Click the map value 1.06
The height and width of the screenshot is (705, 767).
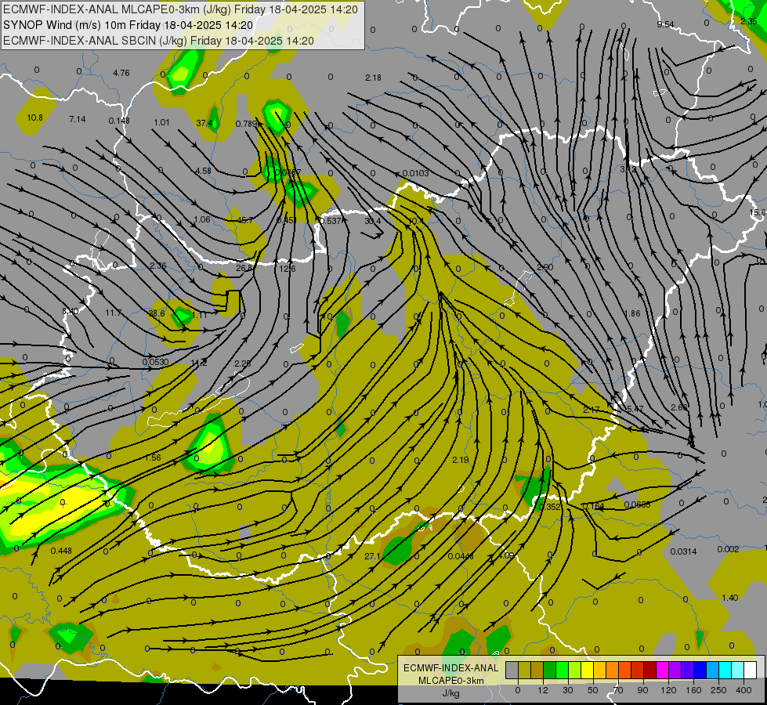202,219
